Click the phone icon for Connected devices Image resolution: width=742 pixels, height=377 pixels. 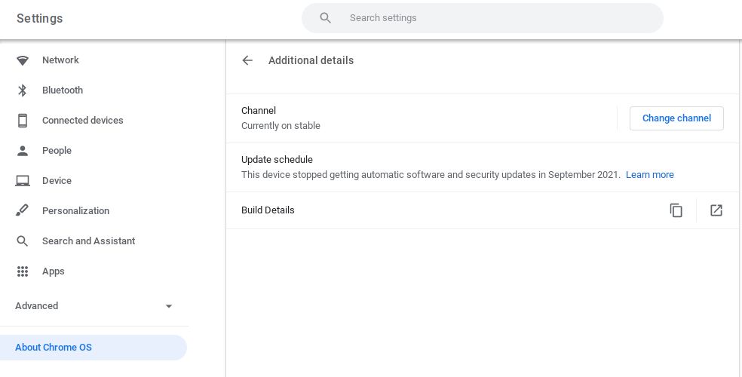pyautogui.click(x=22, y=120)
